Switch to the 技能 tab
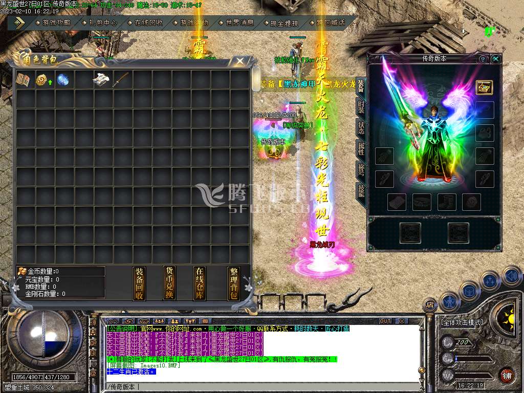The width and height of the screenshot is (524, 393). [x=361, y=191]
